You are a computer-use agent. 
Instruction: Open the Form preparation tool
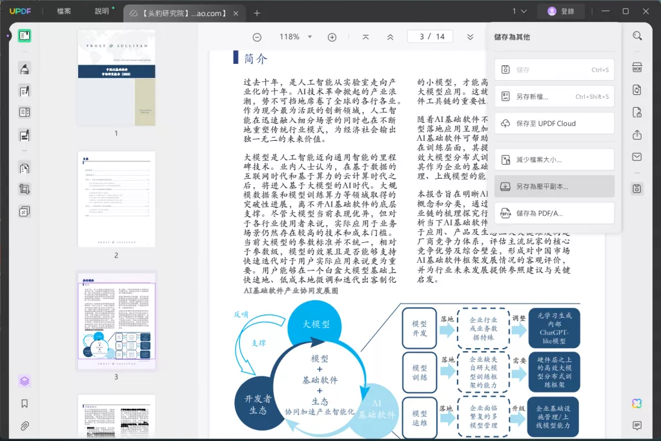25,136
